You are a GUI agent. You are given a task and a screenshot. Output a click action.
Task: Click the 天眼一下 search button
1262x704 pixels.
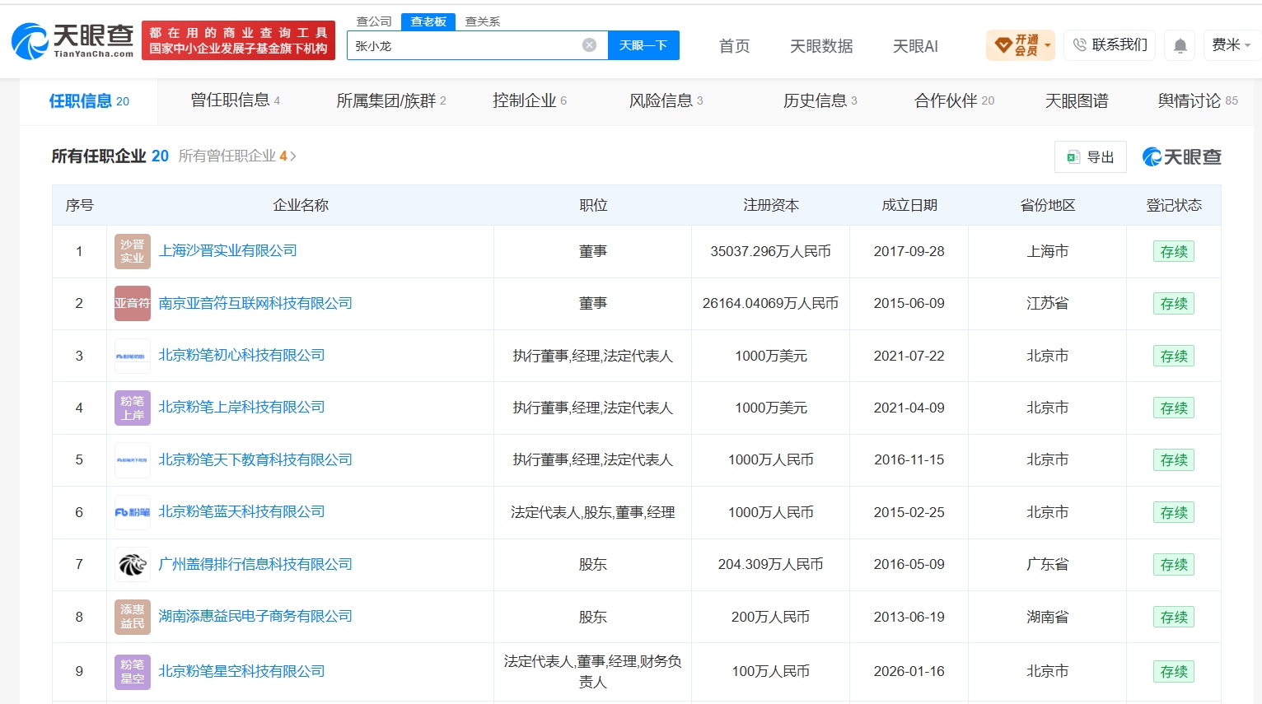pyautogui.click(x=643, y=45)
